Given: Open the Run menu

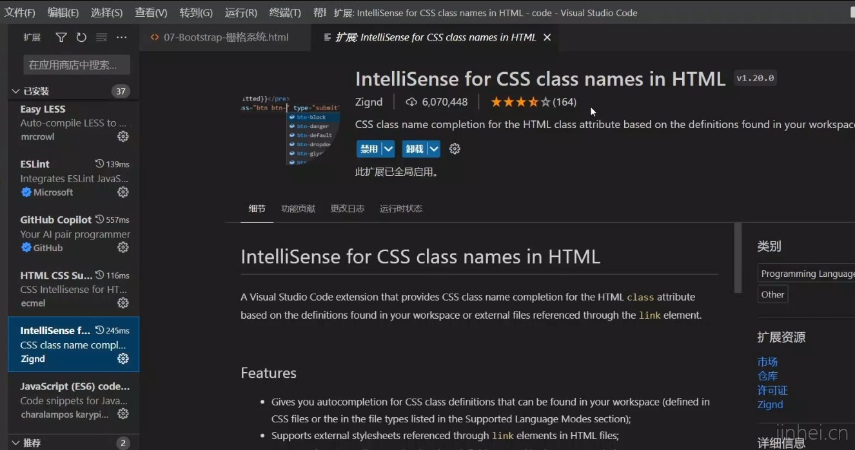Looking at the screenshot, I should [x=241, y=12].
